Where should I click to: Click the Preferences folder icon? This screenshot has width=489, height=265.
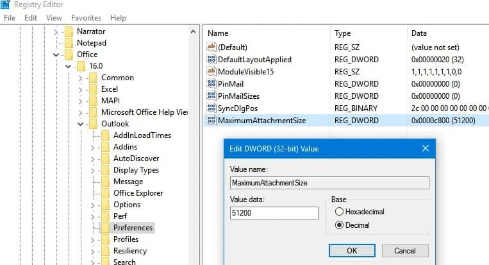click(x=105, y=228)
